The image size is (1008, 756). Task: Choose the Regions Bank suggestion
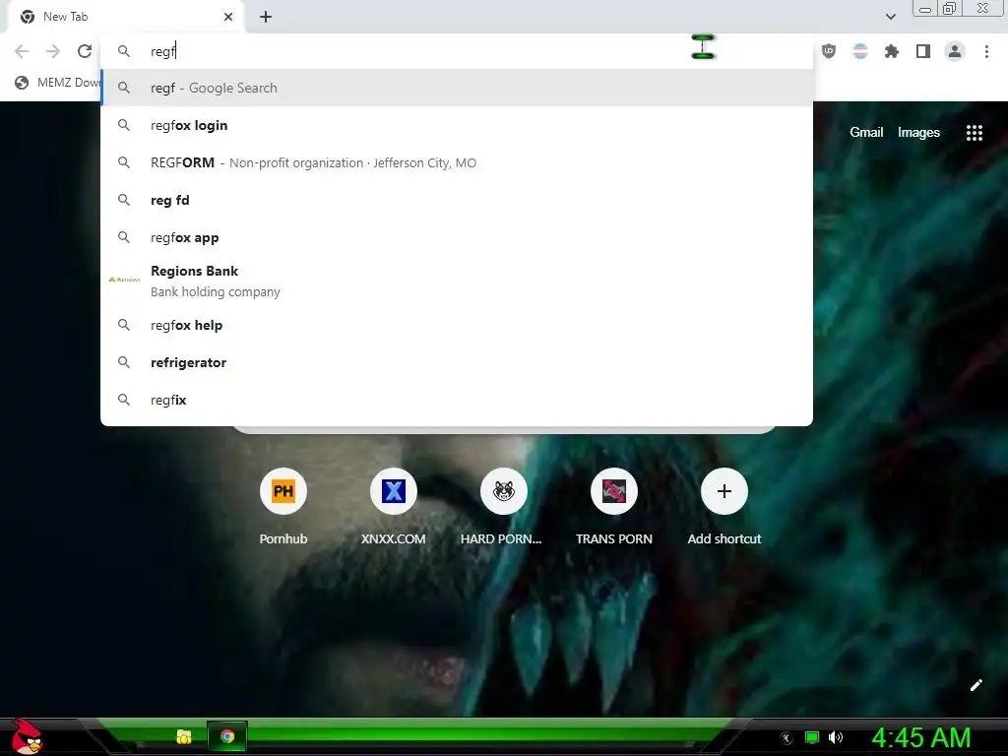(457, 281)
